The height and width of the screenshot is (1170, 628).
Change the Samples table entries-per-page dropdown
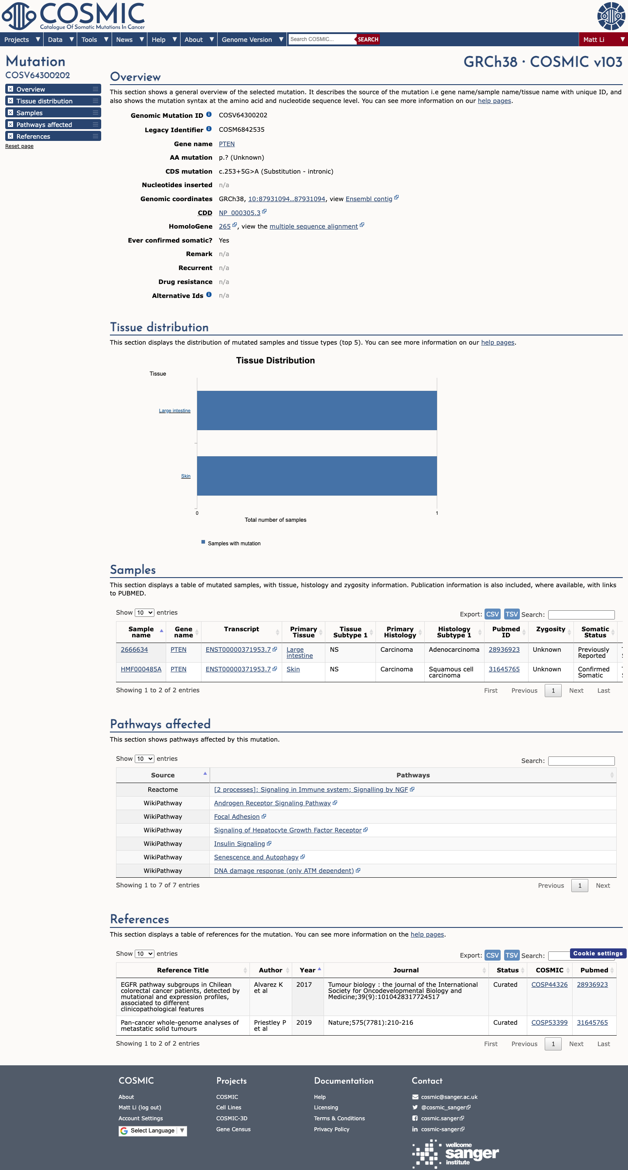click(x=144, y=613)
